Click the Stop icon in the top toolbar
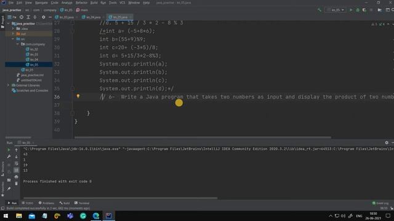This screenshot has height=221, width=394. tap(371, 10)
